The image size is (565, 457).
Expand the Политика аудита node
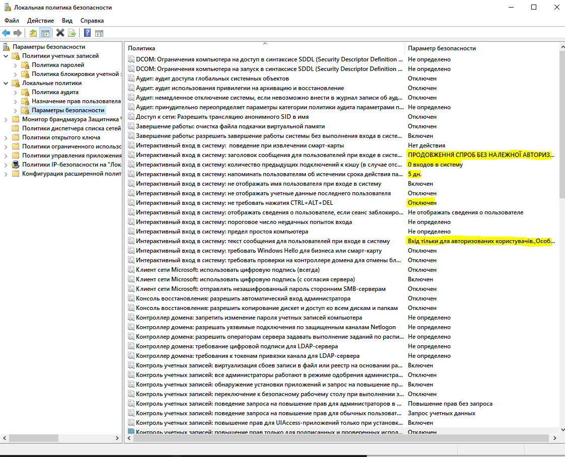click(x=15, y=92)
